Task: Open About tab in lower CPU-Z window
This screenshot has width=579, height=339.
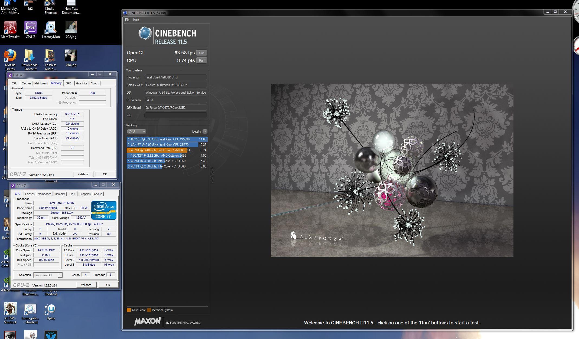Action: (x=98, y=194)
